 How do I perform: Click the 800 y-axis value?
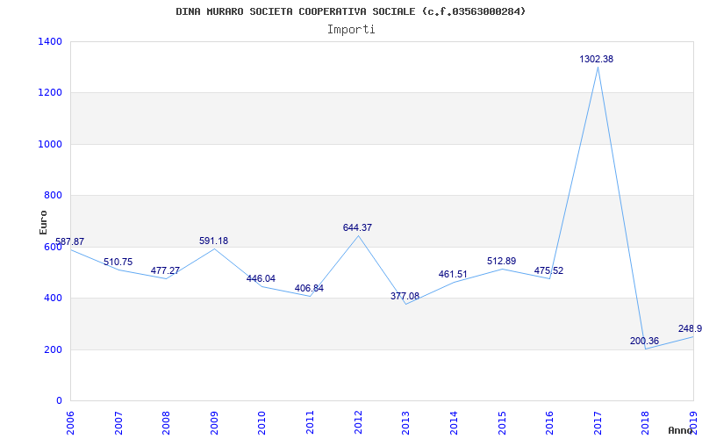53,195
